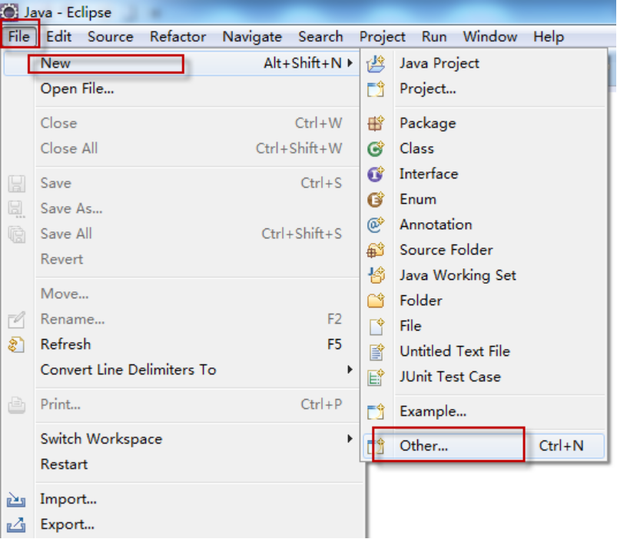The width and height of the screenshot is (617, 539).
Task: Select Enum in the New submenu
Action: [x=483, y=200]
